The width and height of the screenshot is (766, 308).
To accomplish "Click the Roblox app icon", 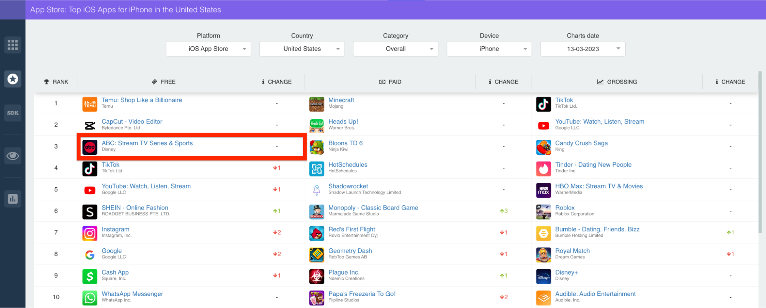I will [543, 212].
